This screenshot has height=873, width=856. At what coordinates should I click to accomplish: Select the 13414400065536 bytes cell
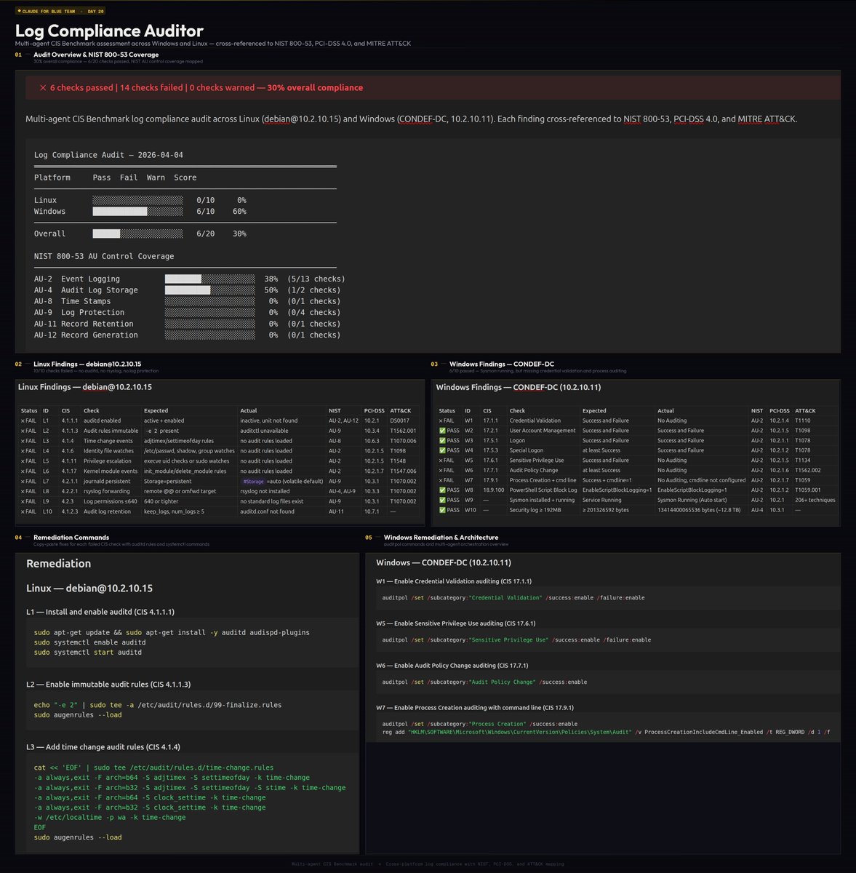700,510
